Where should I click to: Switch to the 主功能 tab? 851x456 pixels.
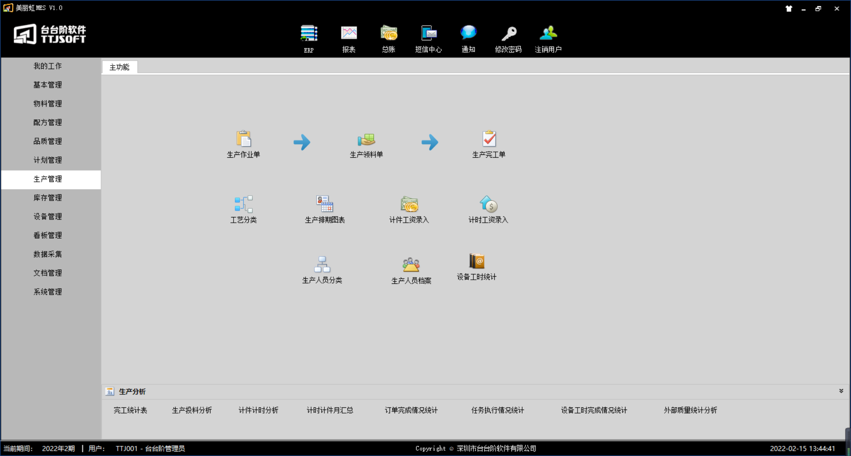tap(119, 67)
